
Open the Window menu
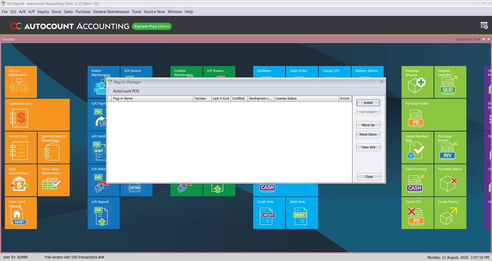[x=175, y=12]
